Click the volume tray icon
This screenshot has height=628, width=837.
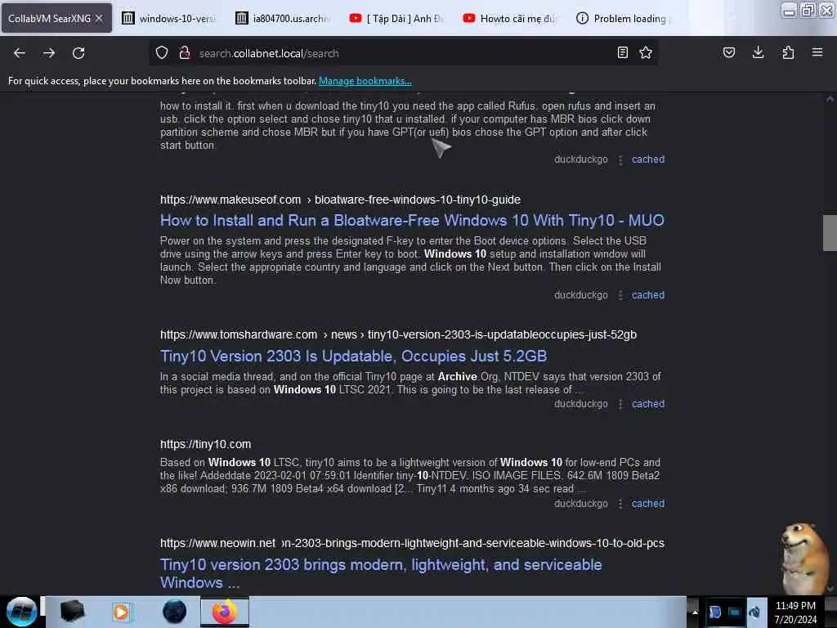click(x=754, y=612)
